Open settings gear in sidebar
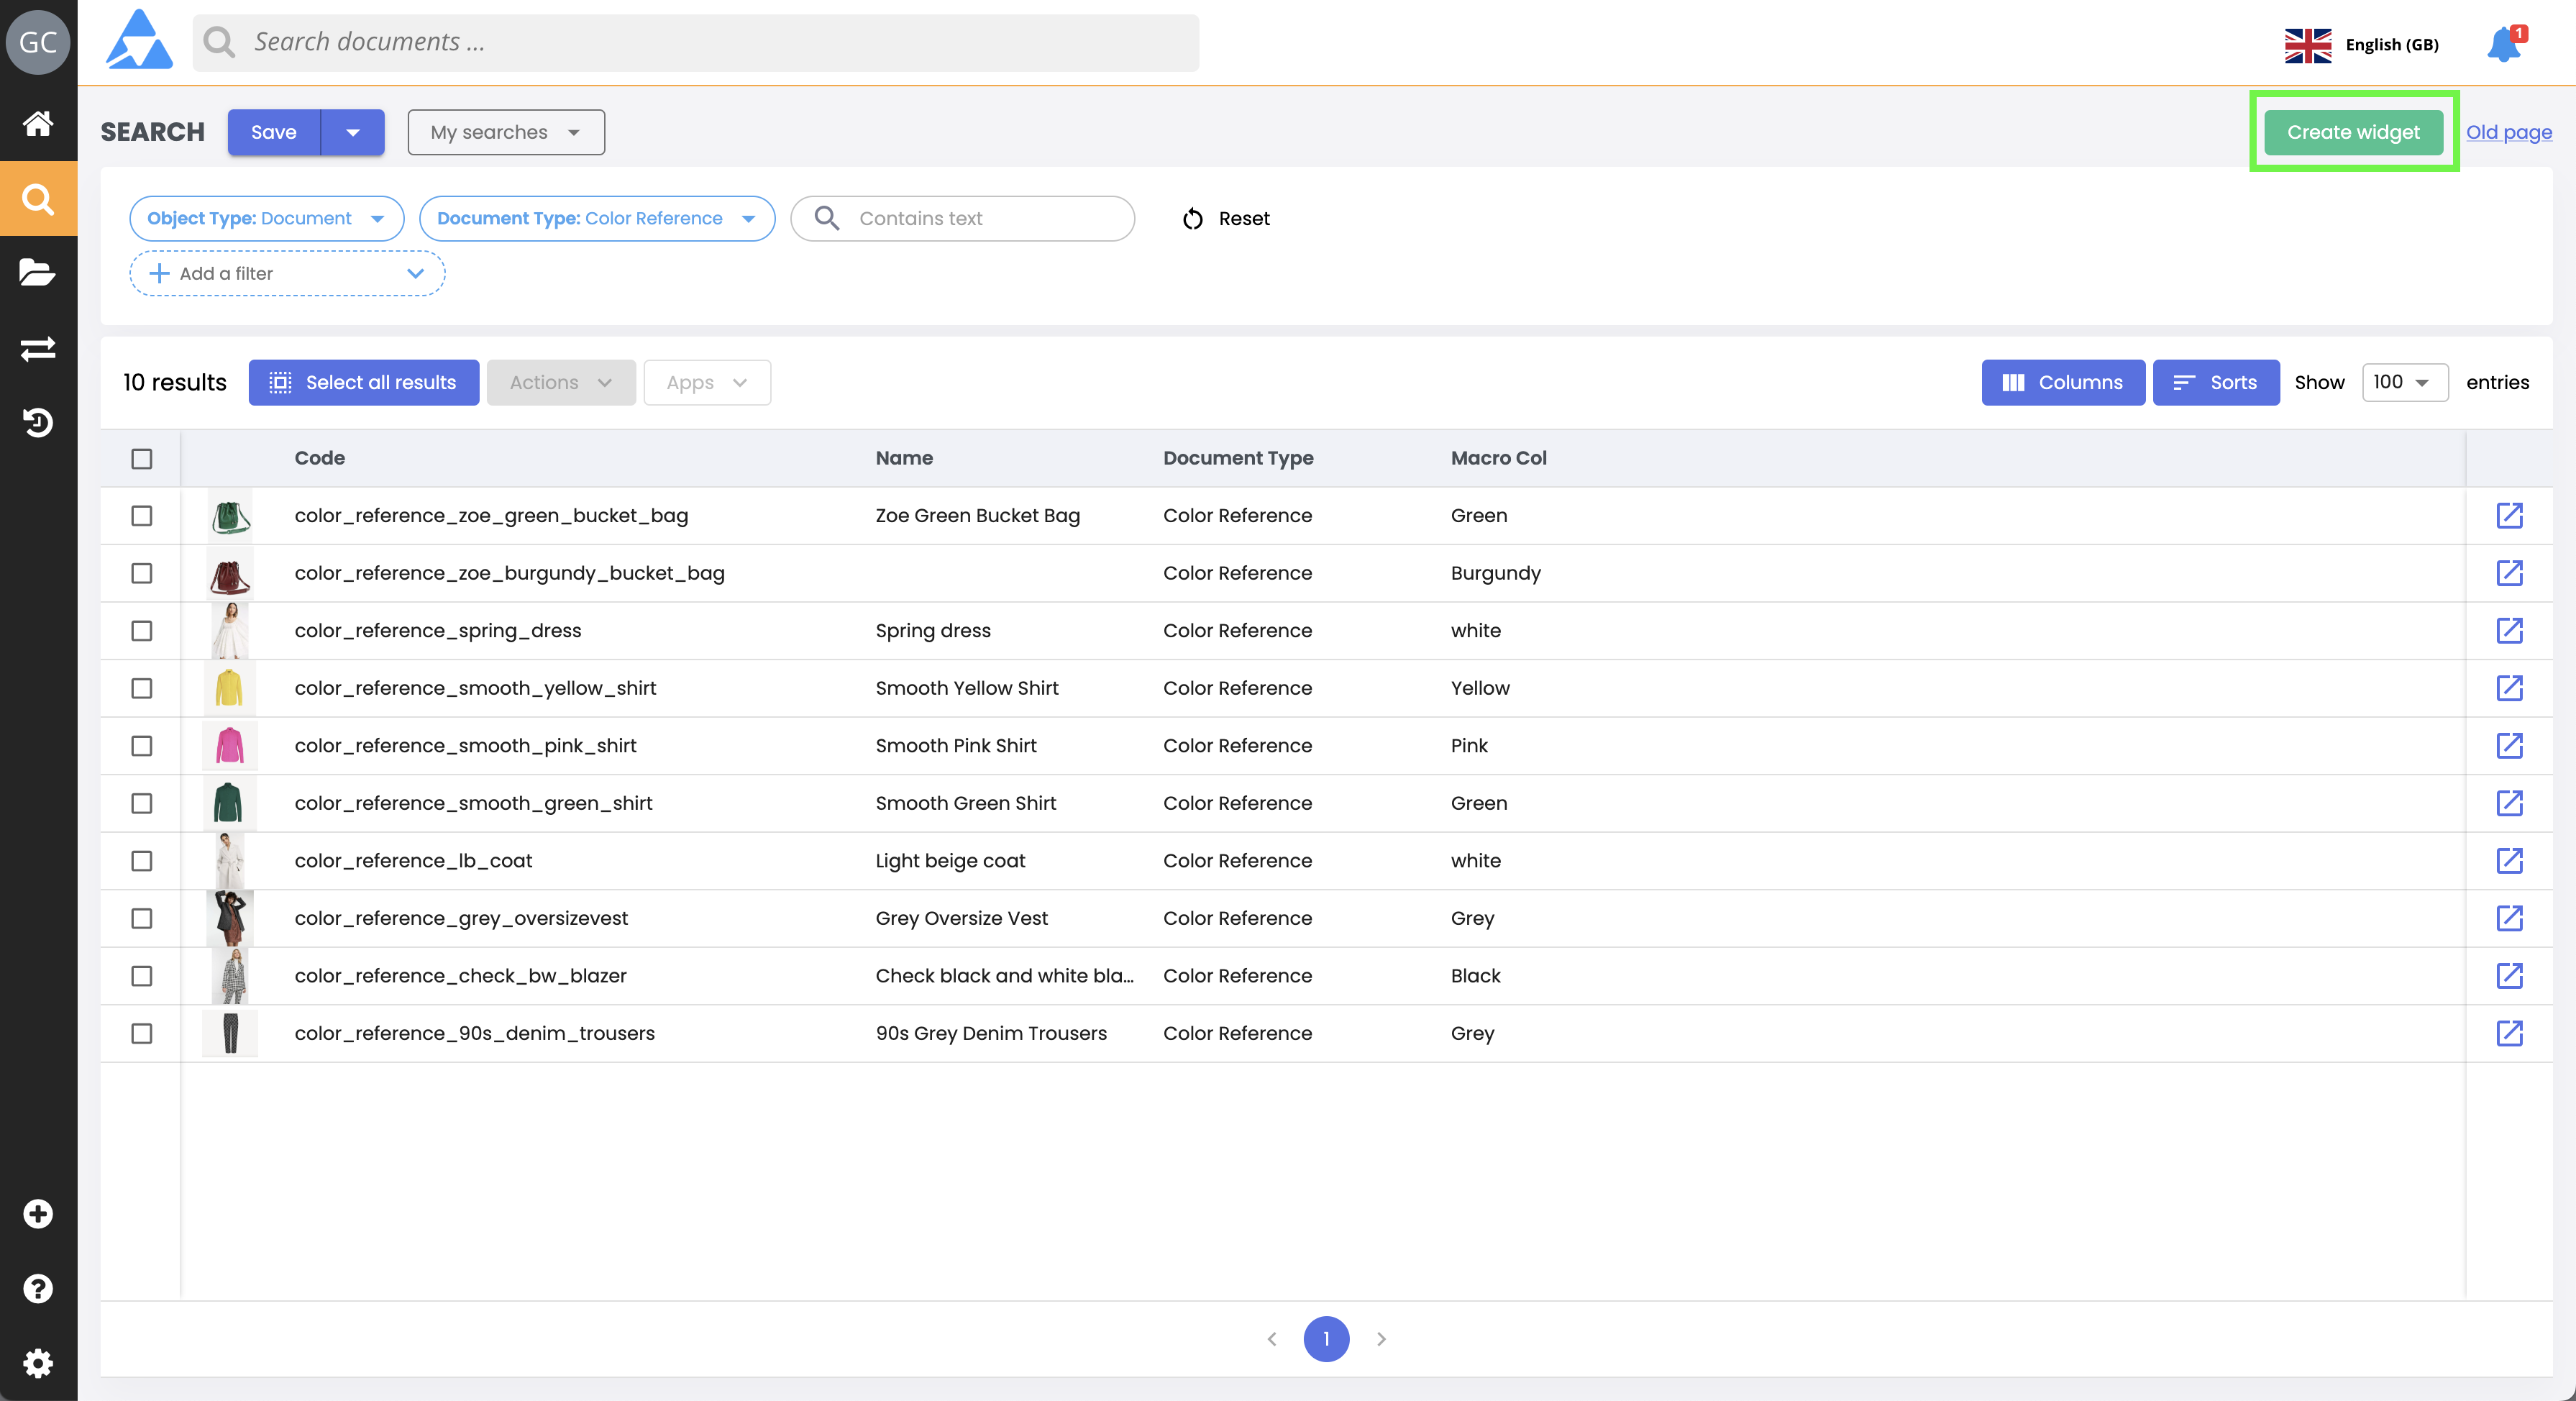Screen dimensions: 2576x1401 point(38,1363)
